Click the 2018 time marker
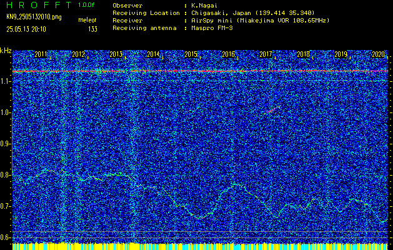Image resolution: width=393 pixels, height=250 pixels. click(303, 54)
